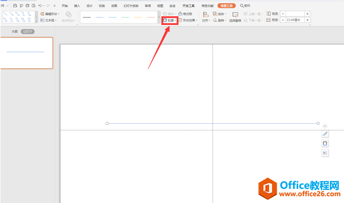The image size is (344, 203).
Task: Click the floating pen outline icon beside line
Action: point(325,134)
